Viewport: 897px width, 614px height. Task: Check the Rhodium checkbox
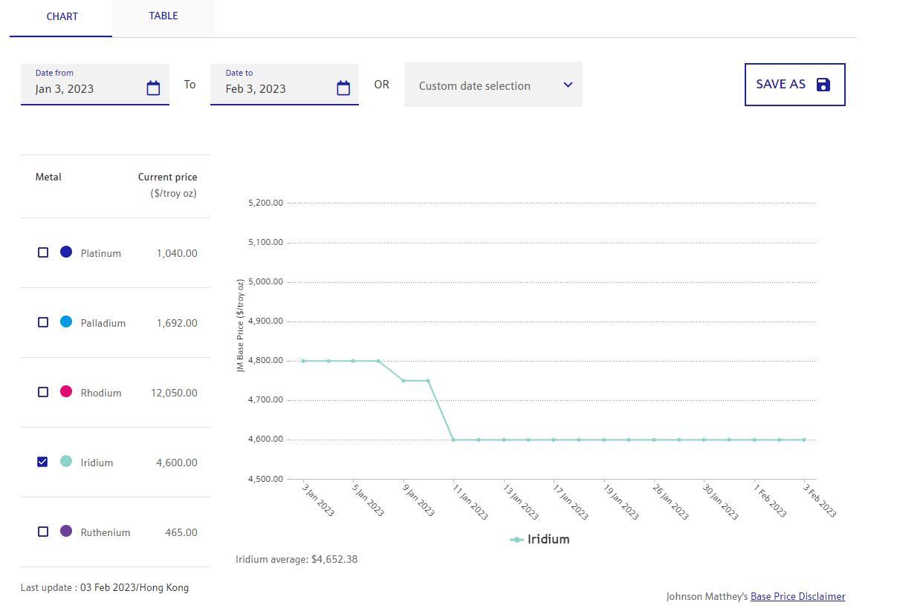click(x=43, y=392)
